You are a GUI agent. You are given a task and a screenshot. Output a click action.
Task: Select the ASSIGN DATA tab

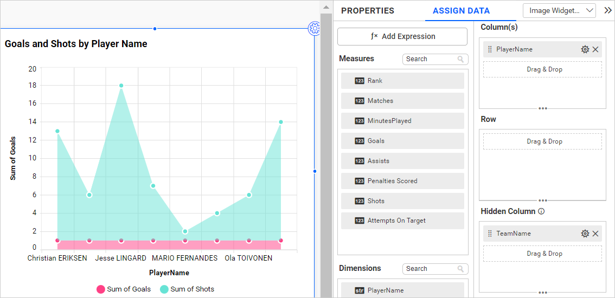coord(461,11)
